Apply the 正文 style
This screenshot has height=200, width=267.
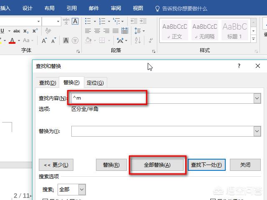pyautogui.click(x=175, y=30)
